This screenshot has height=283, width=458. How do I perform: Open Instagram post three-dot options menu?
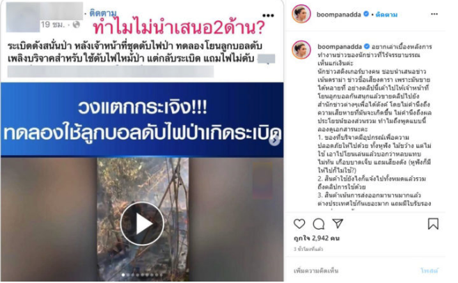(x=434, y=14)
